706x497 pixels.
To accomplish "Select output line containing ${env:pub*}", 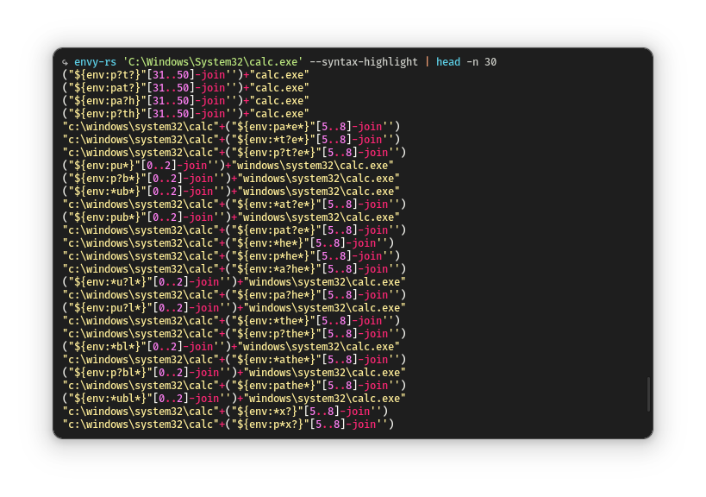I will pos(231,217).
